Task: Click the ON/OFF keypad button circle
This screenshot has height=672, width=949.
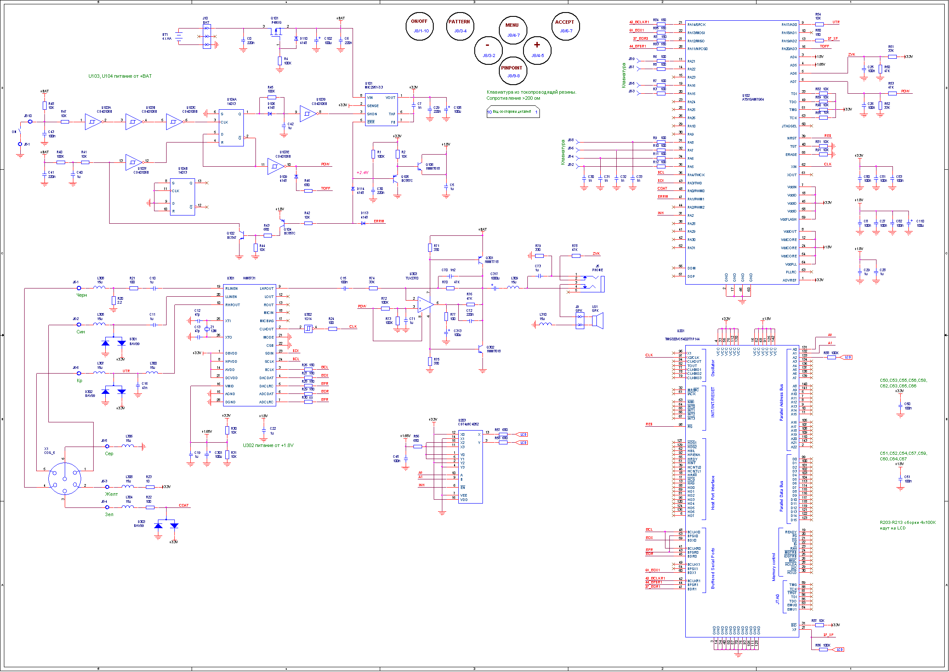Action: [419, 26]
